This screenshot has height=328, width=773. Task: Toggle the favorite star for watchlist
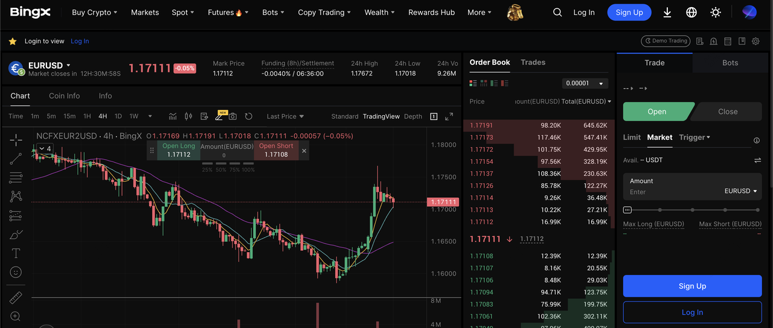click(12, 42)
